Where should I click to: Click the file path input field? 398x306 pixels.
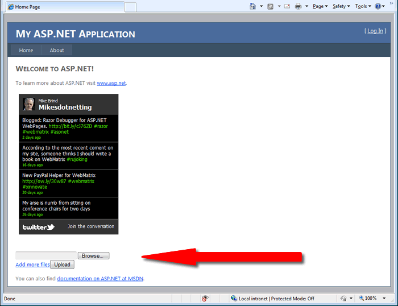[x=46, y=256]
